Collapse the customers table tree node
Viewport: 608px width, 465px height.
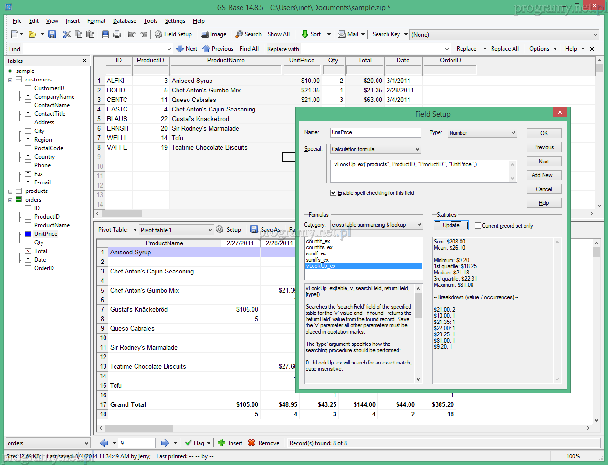tap(10, 80)
